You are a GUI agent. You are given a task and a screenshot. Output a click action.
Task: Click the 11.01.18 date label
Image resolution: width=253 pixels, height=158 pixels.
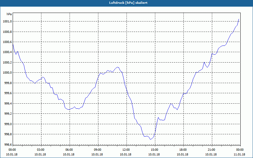click(239, 155)
